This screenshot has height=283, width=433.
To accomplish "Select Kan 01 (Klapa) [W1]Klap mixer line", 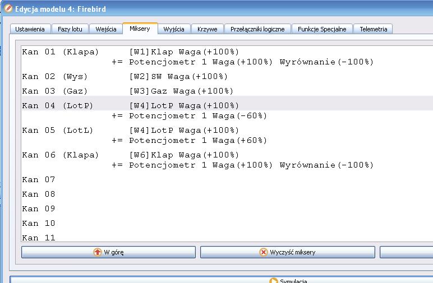I will click(x=227, y=52).
